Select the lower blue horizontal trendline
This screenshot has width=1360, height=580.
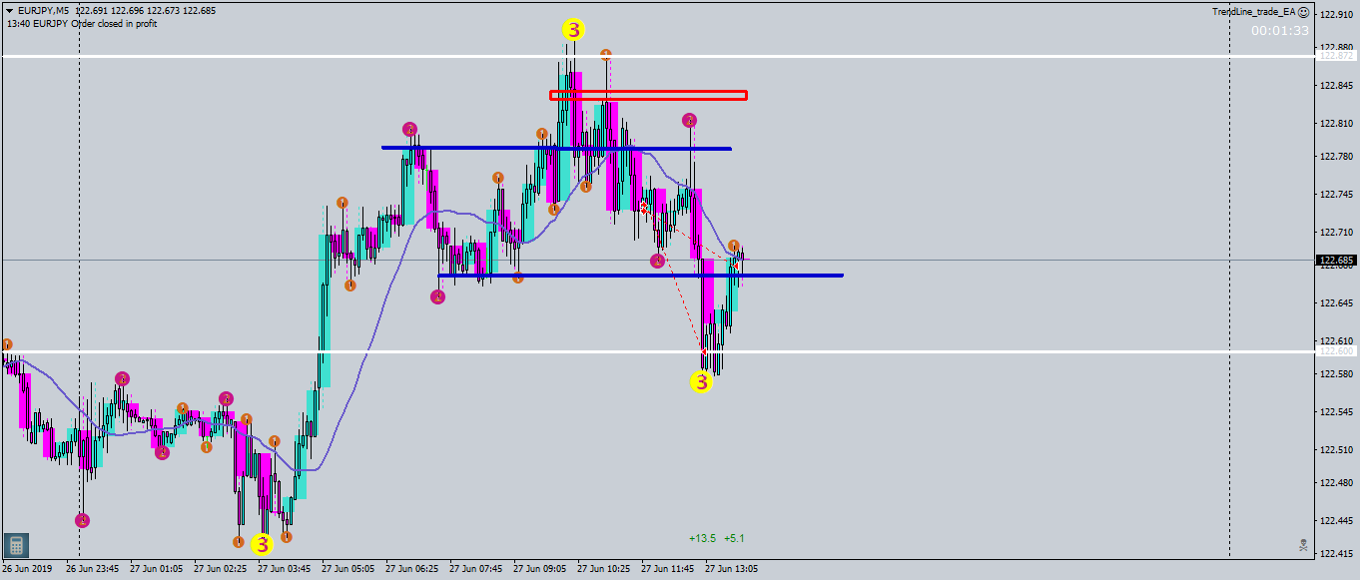coord(640,276)
